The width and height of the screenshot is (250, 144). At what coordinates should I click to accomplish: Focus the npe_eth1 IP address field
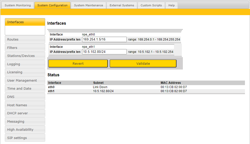click(104, 52)
